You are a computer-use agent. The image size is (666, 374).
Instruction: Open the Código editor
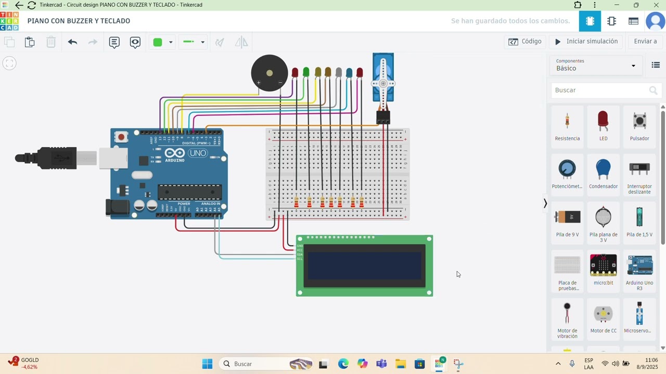pos(525,42)
